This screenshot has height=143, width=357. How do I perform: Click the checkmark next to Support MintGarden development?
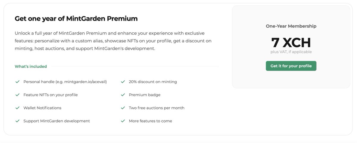coord(18,121)
